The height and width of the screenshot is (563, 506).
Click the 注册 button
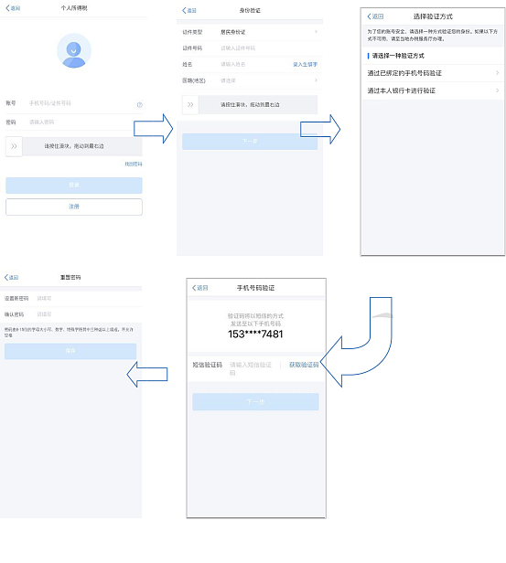coord(74,207)
